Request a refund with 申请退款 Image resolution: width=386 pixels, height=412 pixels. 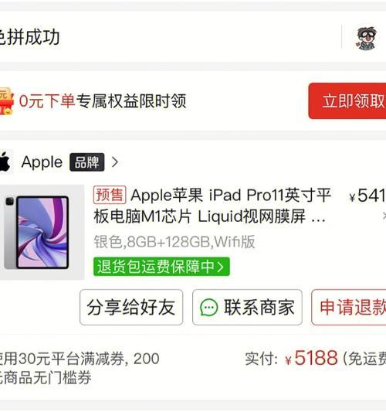coord(349,307)
